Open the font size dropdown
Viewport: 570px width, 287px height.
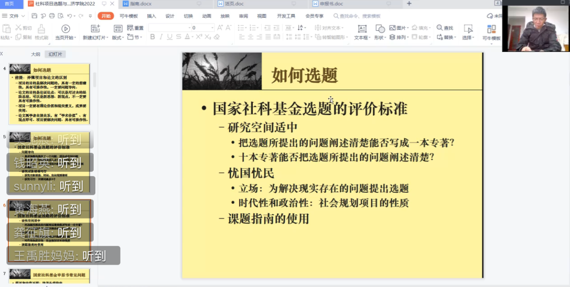tap(212, 28)
